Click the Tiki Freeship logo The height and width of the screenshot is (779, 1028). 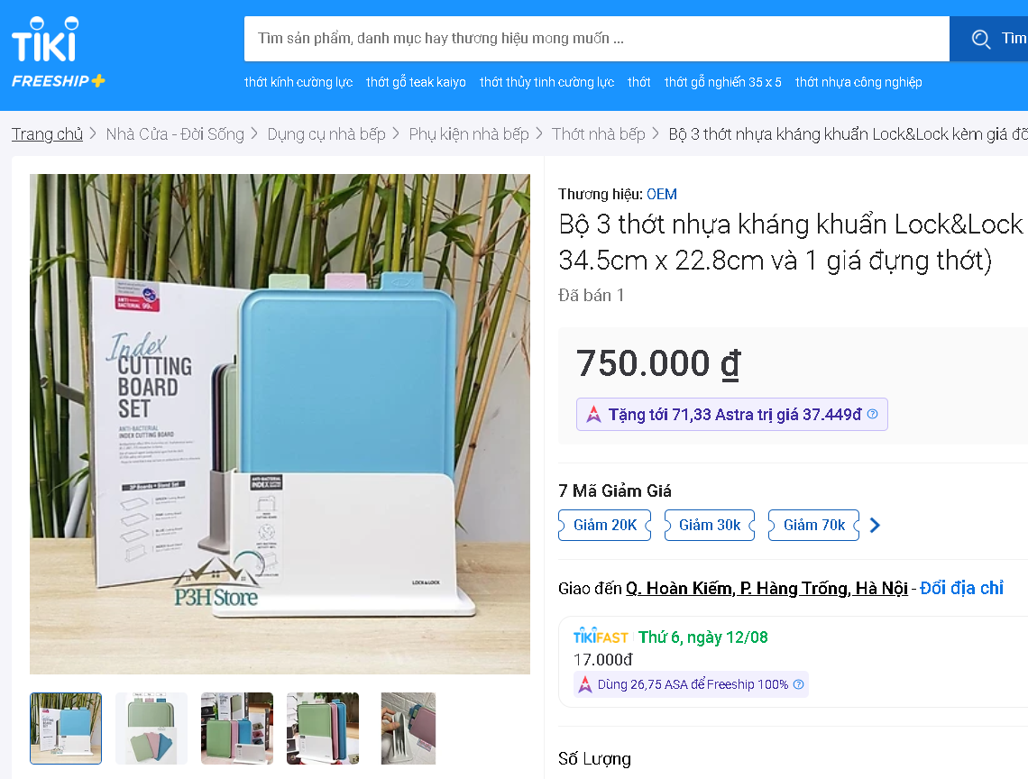[58, 52]
